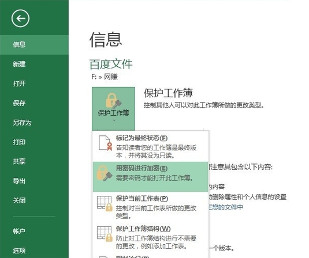Open the 信息 backstage tab
309x258 pixels.
(34, 44)
